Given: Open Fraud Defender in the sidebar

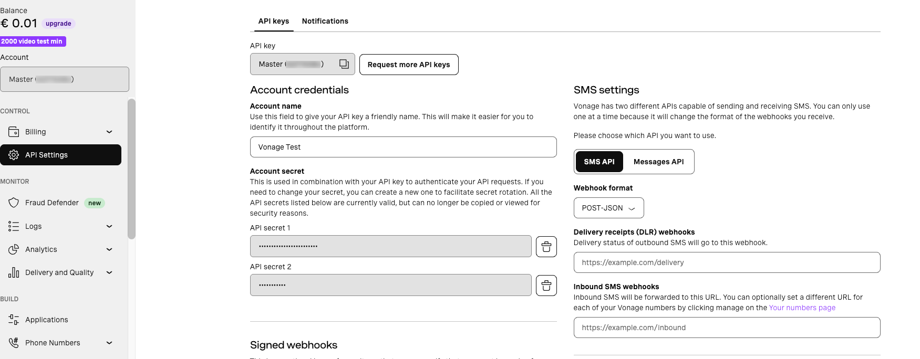Looking at the screenshot, I should point(60,203).
